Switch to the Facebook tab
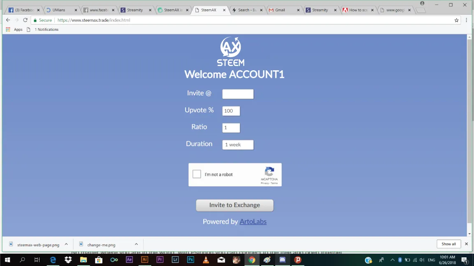The image size is (474, 266). 24,10
